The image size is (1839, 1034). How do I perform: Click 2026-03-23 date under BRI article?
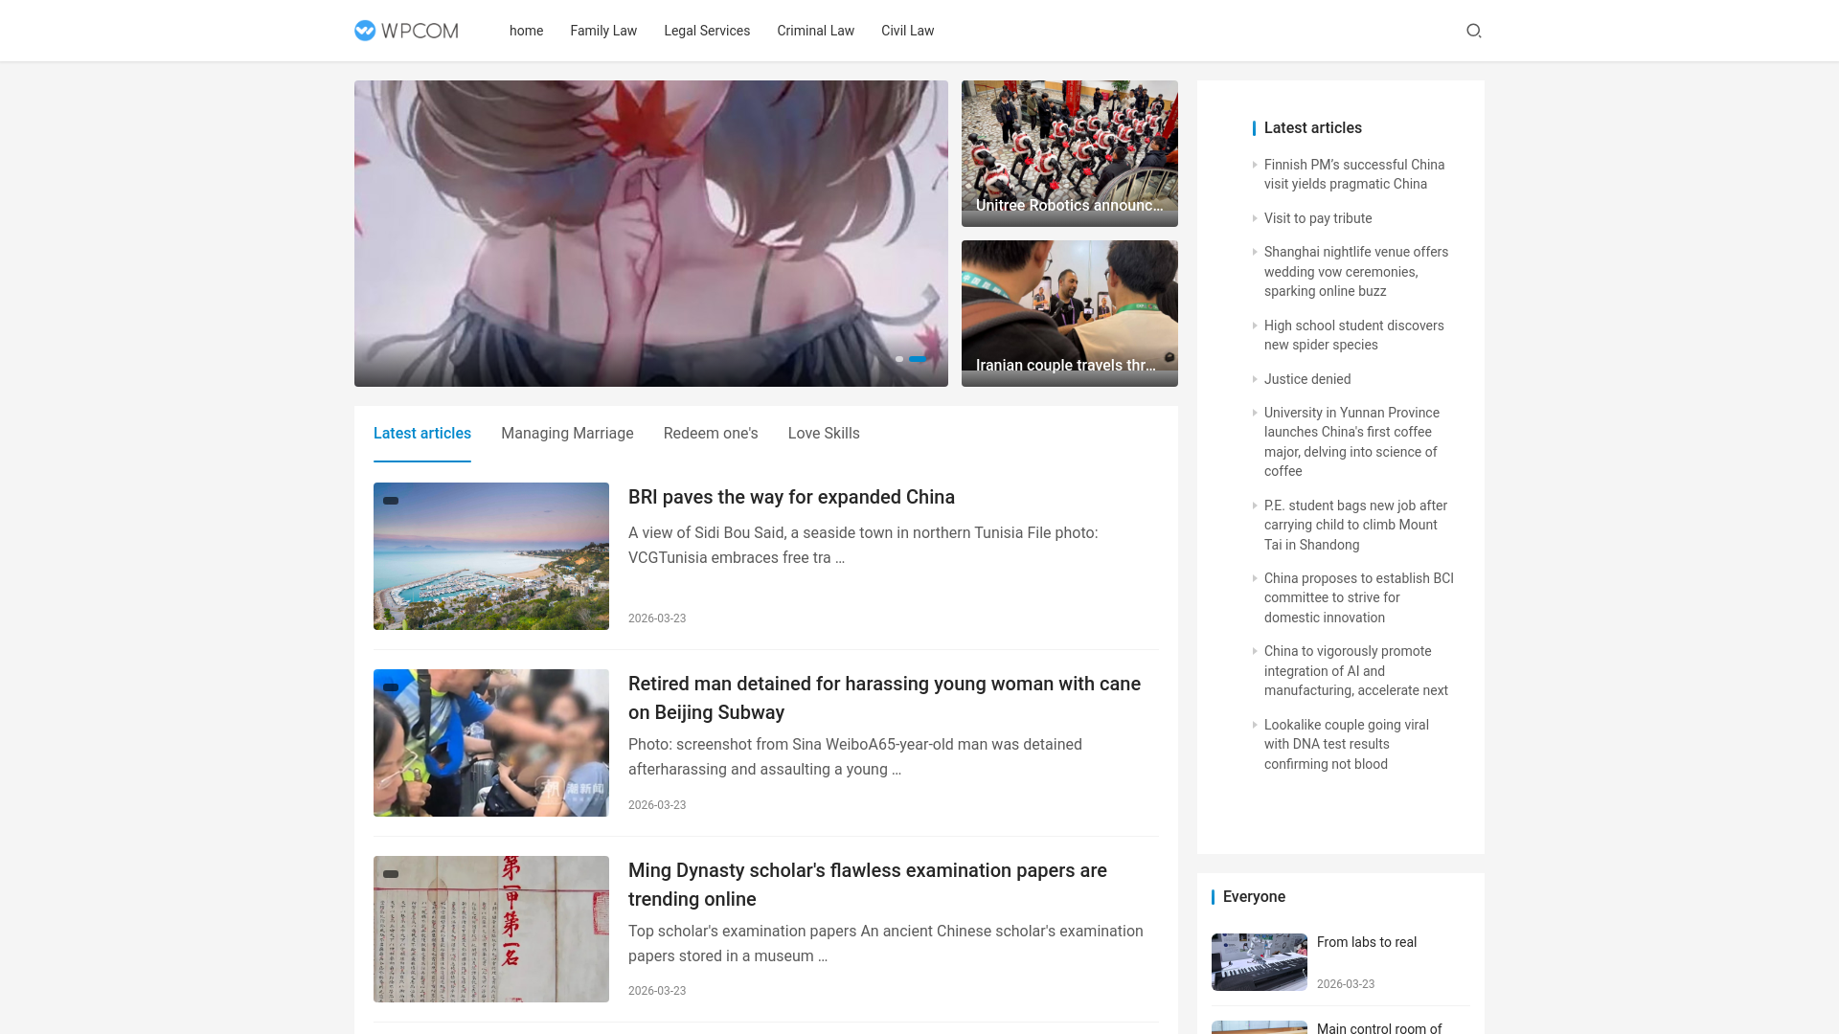[x=657, y=618]
